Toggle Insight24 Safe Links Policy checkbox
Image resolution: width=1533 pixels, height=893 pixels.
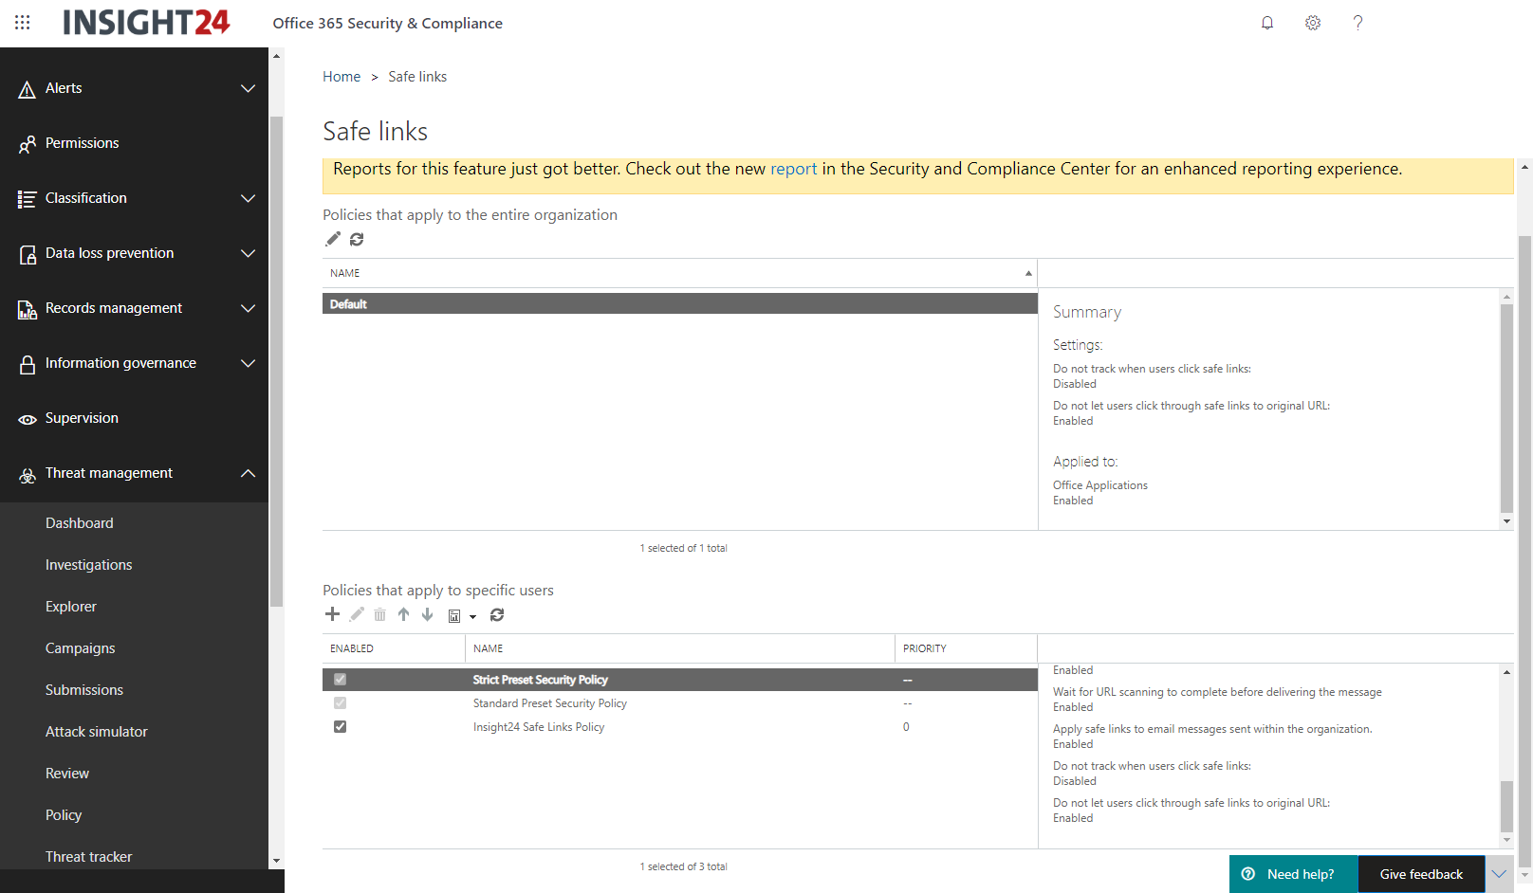coord(340,727)
